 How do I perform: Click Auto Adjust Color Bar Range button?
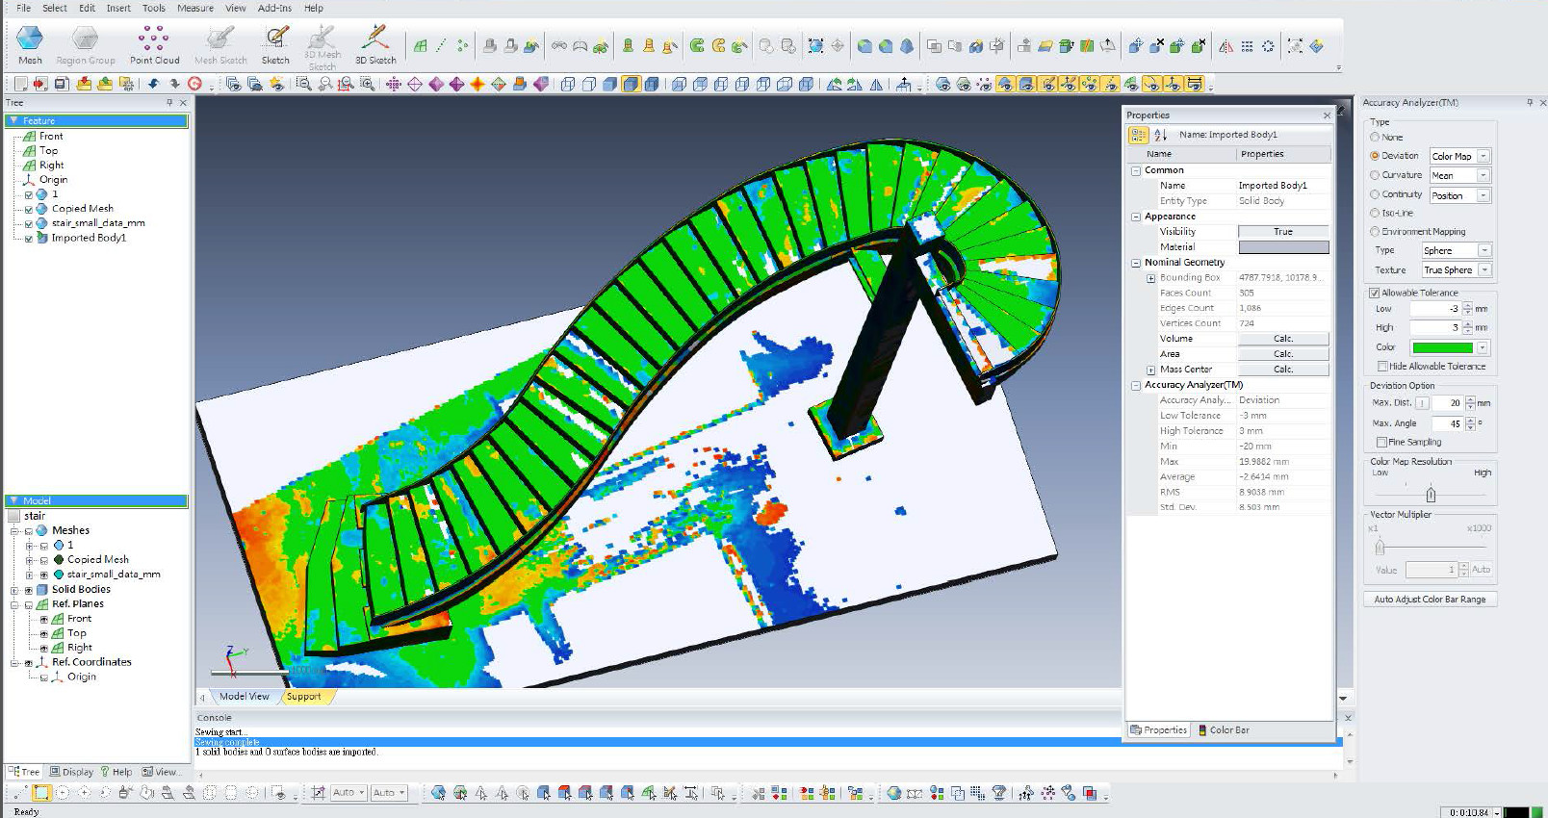coord(1430,600)
